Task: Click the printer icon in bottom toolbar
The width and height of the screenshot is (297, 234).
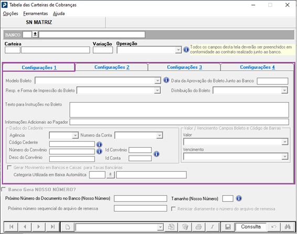Action: pyautogui.click(x=199, y=227)
